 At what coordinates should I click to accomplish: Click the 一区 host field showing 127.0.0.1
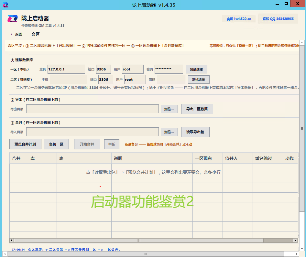[66, 69]
